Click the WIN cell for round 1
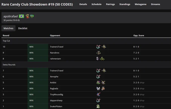Image resolution: width=171 pixels, height=109 pixels. click(x=38, y=106)
